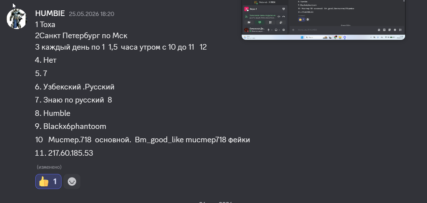Image resolution: width=427 pixels, height=203 pixels.
Task: Click green screen share button in embedded screenshot
Action: tap(260, 23)
